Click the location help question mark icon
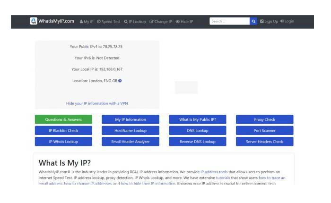Image resolution: width=331 pixels, height=203 pixels. pyautogui.click(x=120, y=81)
